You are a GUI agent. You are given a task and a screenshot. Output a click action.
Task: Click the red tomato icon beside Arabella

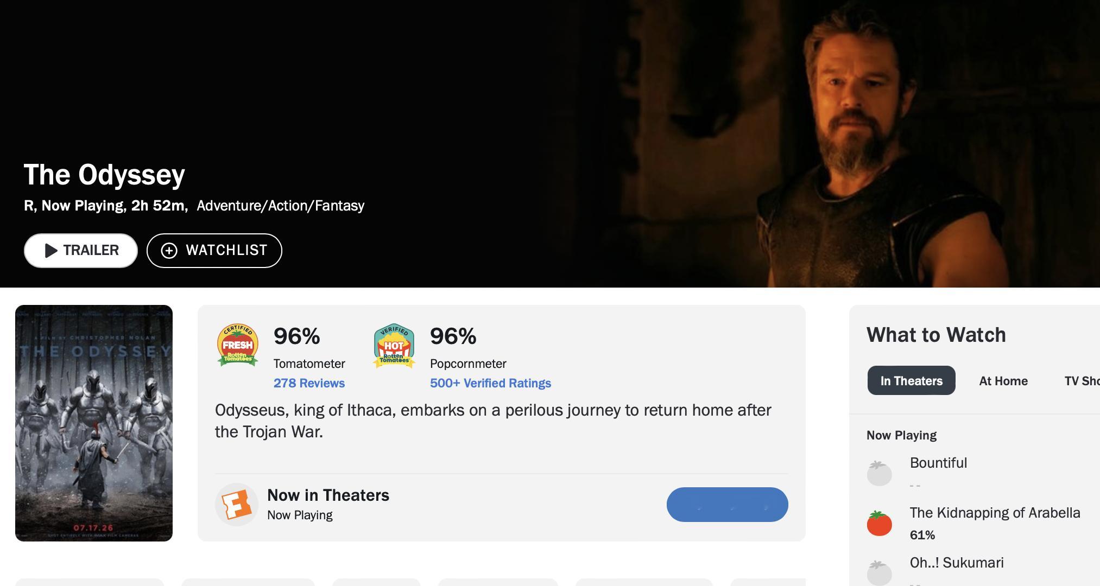880,523
